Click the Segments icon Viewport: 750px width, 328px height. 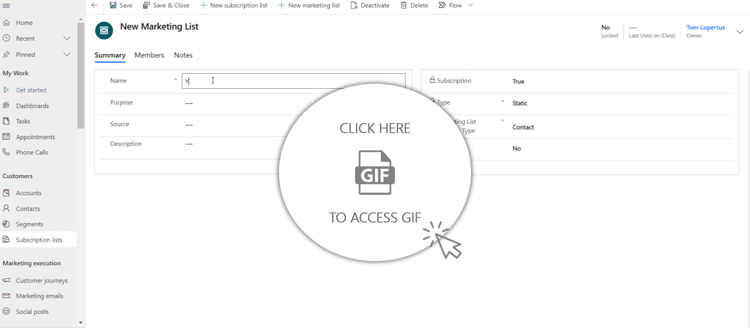(6, 224)
